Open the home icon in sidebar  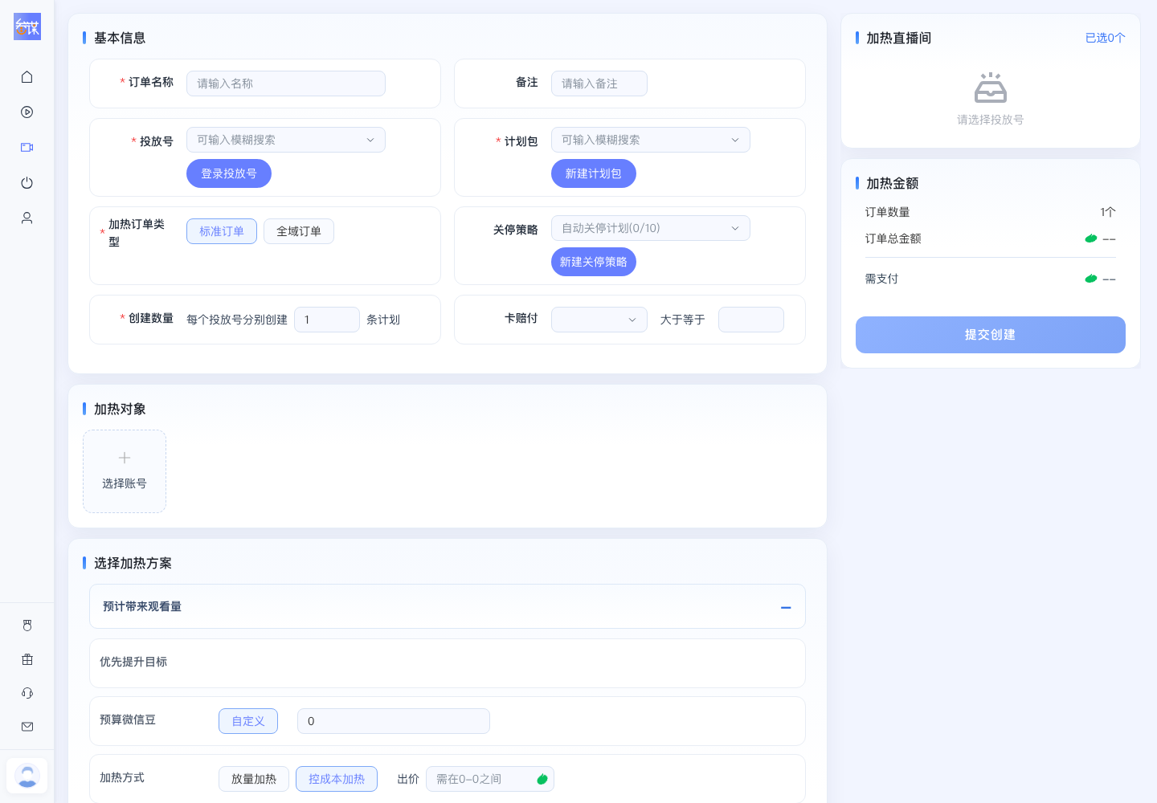(27, 77)
